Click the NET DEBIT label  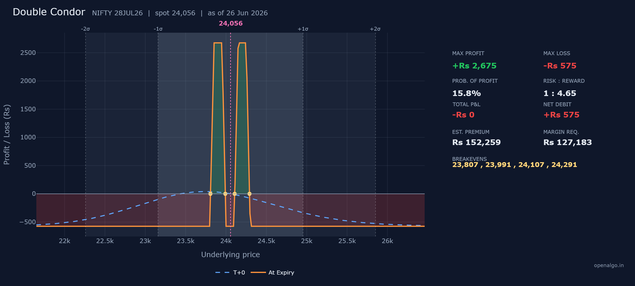pos(557,104)
